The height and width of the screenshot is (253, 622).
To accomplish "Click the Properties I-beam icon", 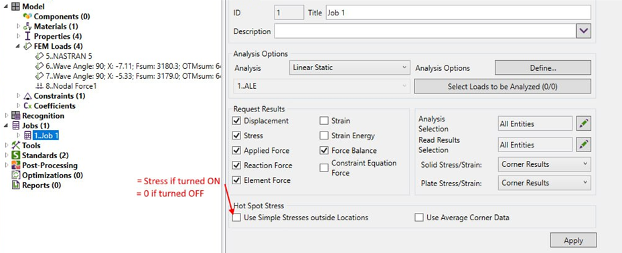I will click(27, 36).
